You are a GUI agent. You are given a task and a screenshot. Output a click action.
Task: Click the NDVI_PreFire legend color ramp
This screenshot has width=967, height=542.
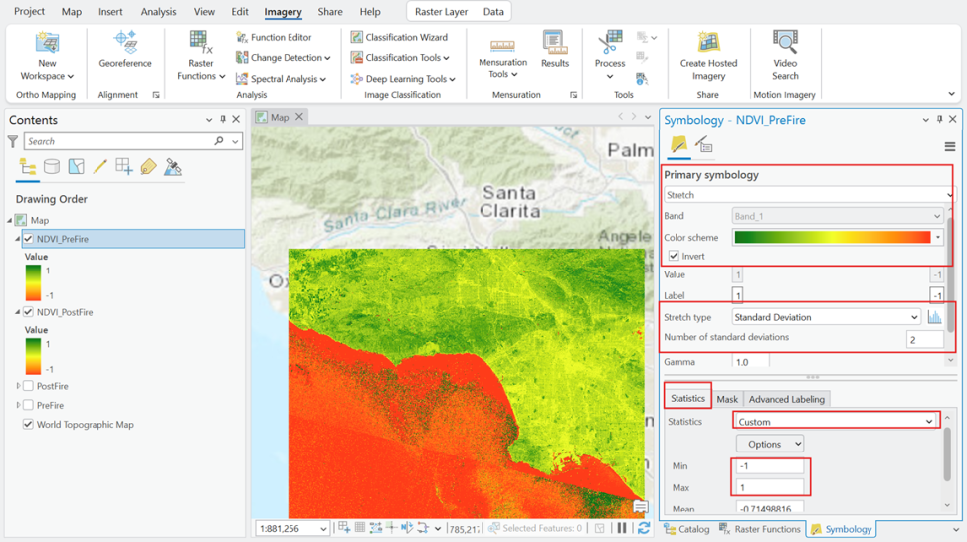click(x=33, y=282)
